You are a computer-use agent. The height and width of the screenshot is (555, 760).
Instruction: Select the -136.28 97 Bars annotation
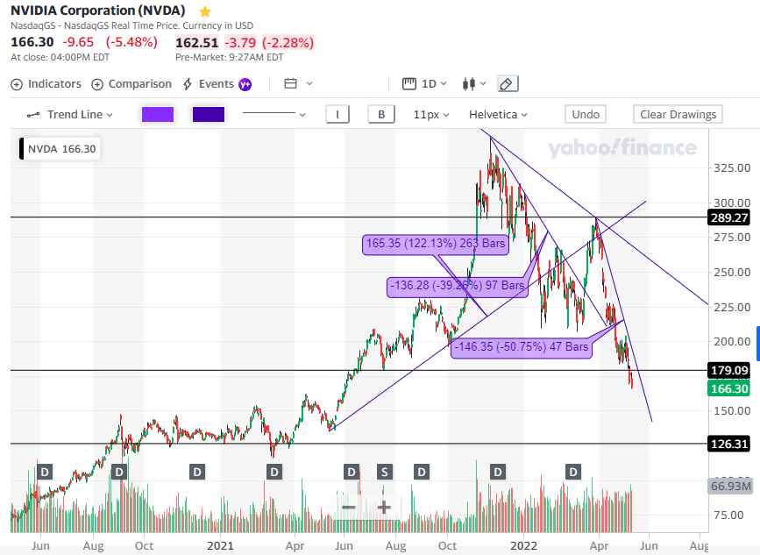point(457,286)
